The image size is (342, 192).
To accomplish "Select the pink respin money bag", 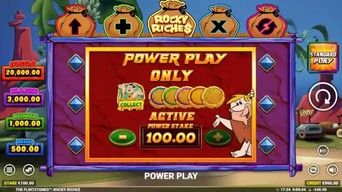I will (267, 22).
